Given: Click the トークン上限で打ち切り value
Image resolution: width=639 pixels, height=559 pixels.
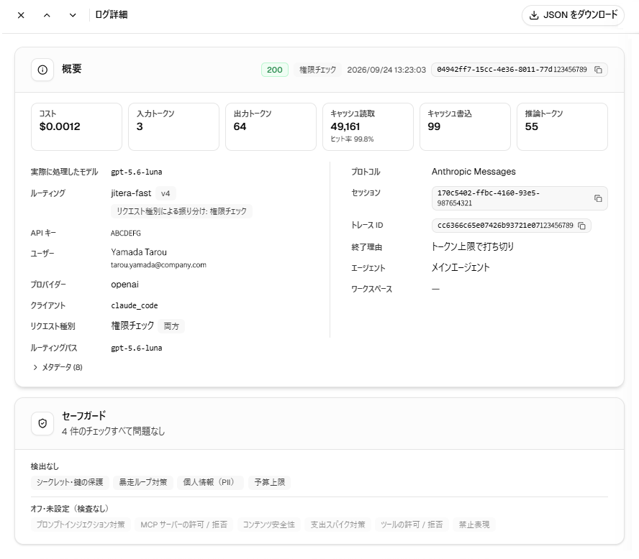Looking at the screenshot, I should [x=473, y=246].
